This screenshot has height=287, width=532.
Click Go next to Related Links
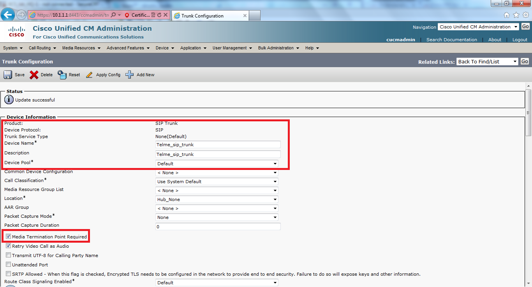coord(525,61)
